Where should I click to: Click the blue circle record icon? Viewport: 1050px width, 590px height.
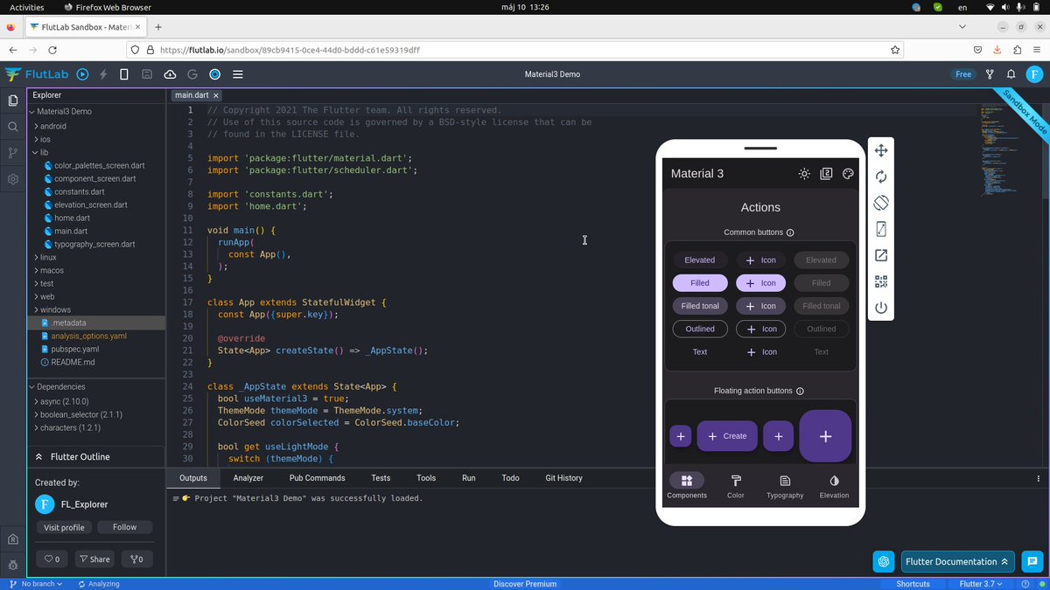pos(214,74)
